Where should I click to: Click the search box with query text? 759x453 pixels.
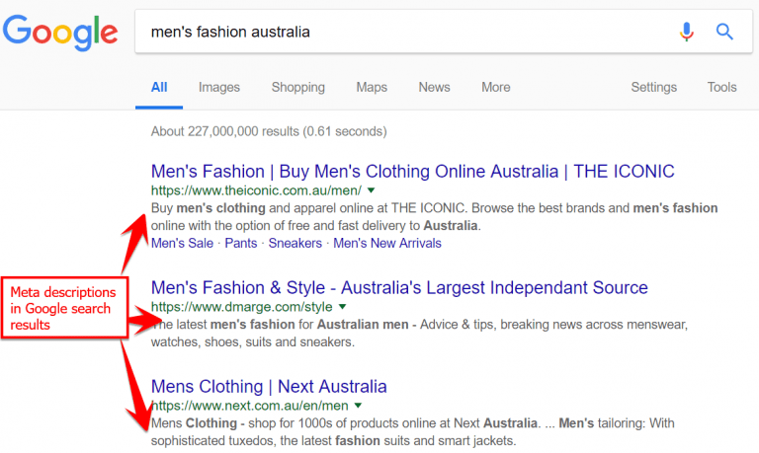395,33
